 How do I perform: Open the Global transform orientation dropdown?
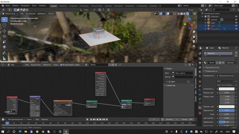[x=86, y=10]
